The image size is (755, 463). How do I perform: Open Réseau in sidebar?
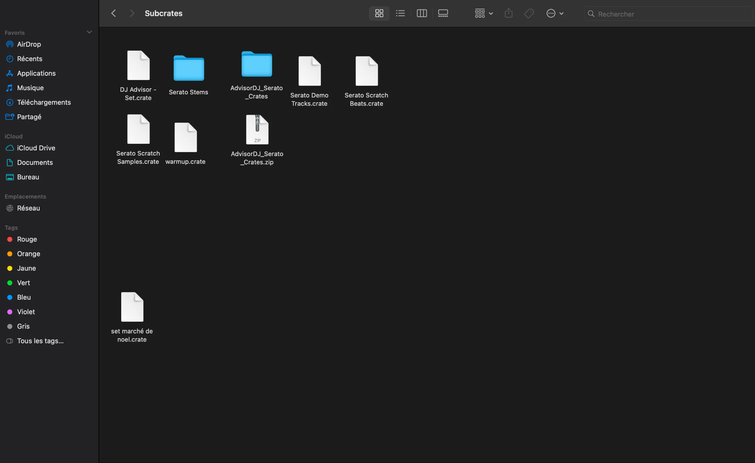tap(28, 208)
